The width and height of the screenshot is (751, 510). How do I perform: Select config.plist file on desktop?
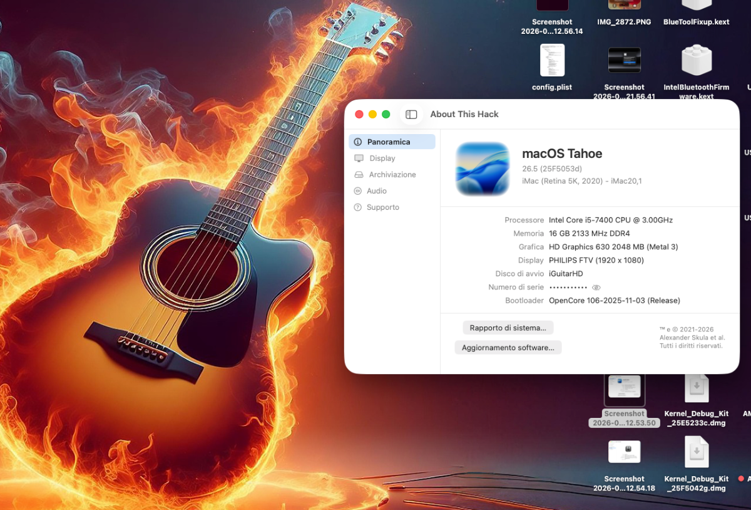point(552,68)
